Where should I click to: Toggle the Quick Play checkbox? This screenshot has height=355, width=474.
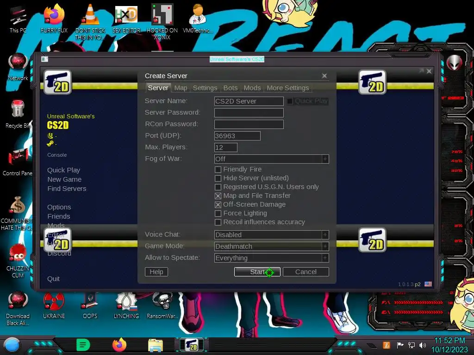click(x=290, y=101)
